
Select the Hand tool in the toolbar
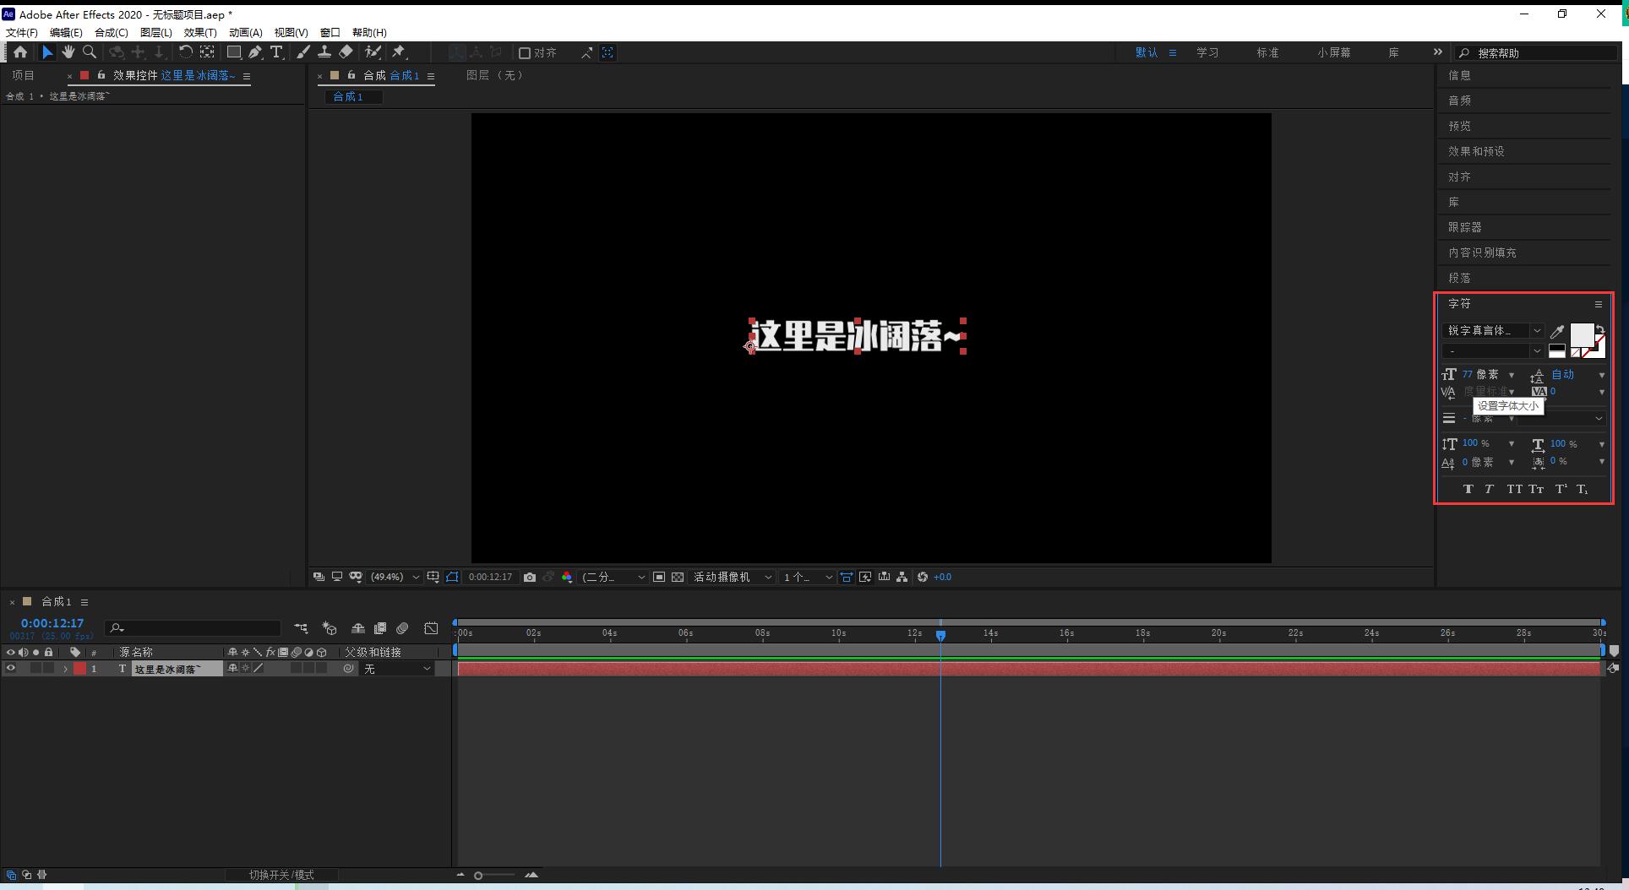point(68,52)
